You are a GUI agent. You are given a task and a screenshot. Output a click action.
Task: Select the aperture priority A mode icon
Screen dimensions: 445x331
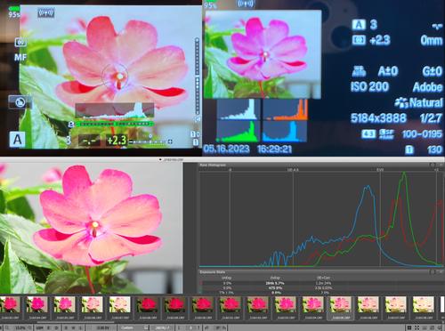[x=17, y=140]
